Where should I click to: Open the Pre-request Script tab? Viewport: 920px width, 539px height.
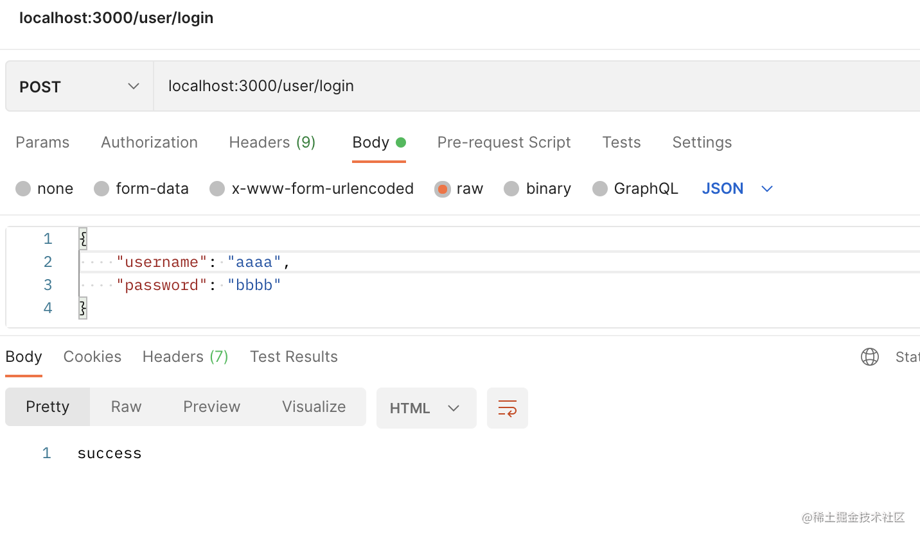504,142
